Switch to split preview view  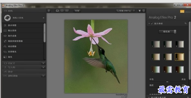pyautogui.click(x=62, y=11)
